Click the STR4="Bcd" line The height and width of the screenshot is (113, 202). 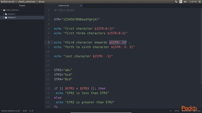point(63,79)
